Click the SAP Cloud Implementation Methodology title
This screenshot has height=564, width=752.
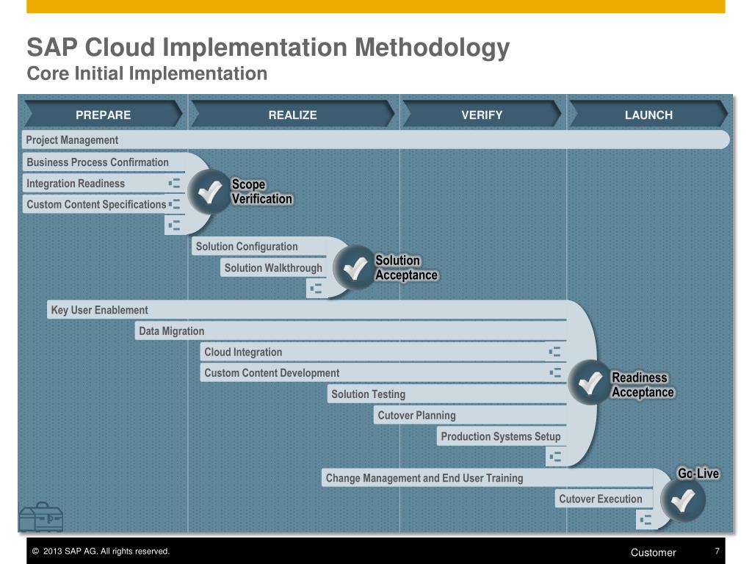tap(268, 48)
